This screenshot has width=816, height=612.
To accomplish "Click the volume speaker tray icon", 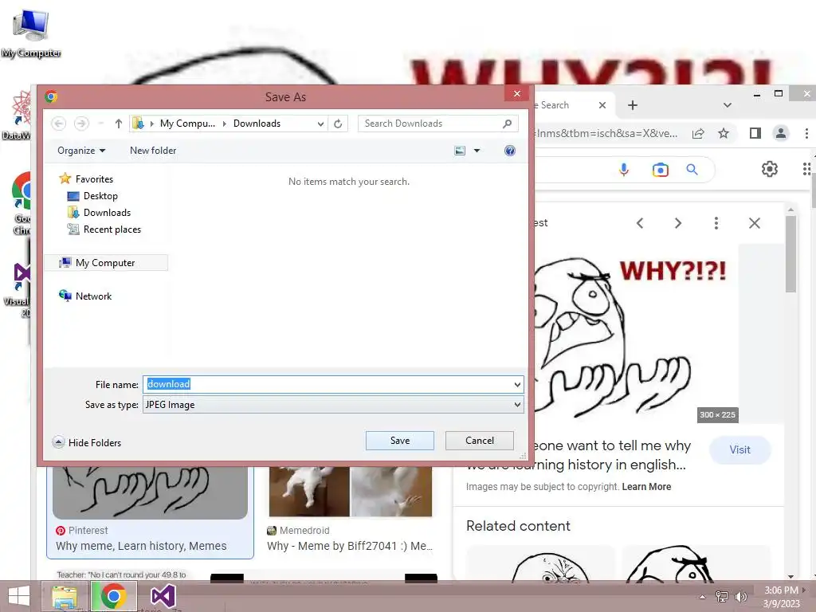I will 740,596.
